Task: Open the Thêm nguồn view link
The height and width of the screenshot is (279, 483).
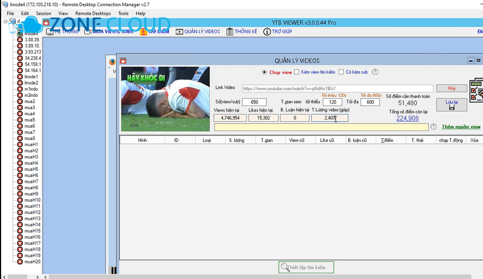Action: click(x=461, y=127)
